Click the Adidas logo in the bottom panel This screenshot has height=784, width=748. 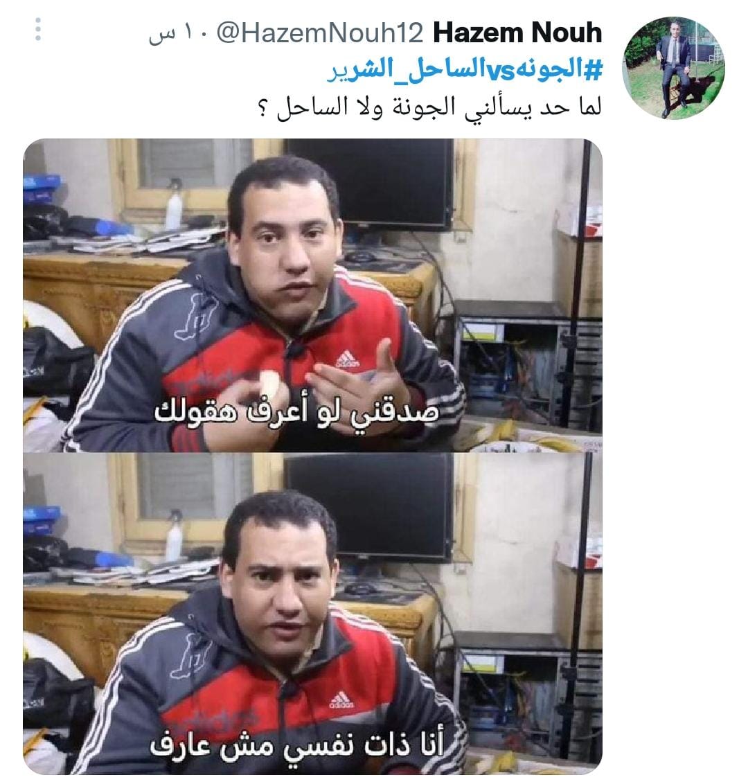point(341,700)
